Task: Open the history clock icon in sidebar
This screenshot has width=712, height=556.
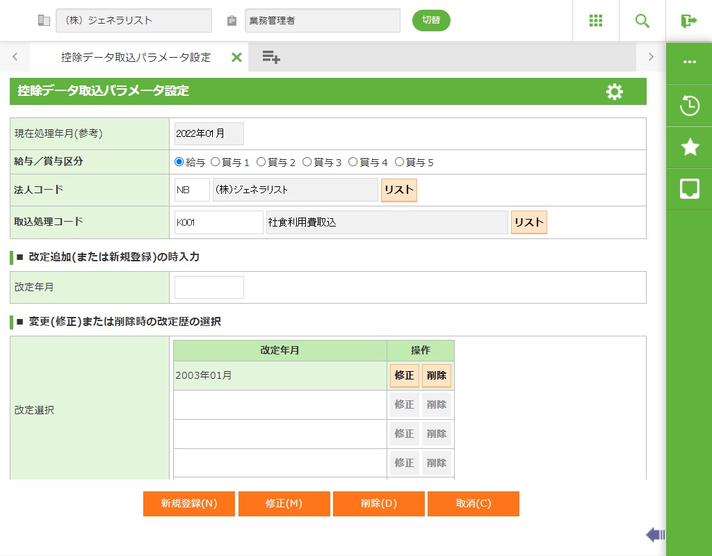Action: coord(689,106)
